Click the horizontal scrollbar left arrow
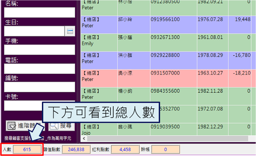Viewport: 256px width, 156px height. (84, 138)
